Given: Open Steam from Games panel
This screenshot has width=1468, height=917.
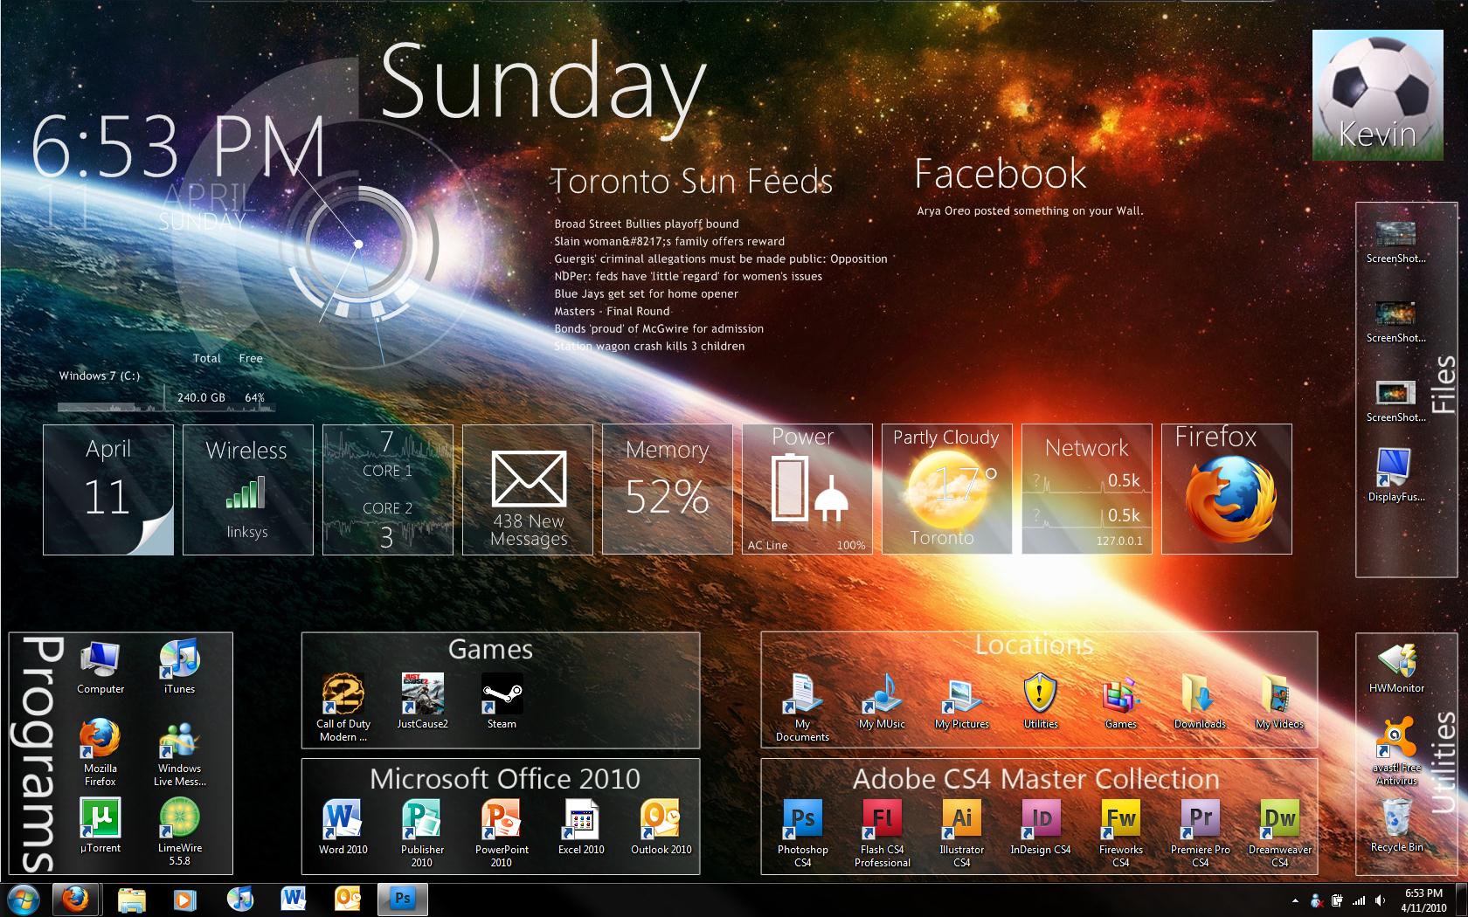Looking at the screenshot, I should (x=502, y=701).
